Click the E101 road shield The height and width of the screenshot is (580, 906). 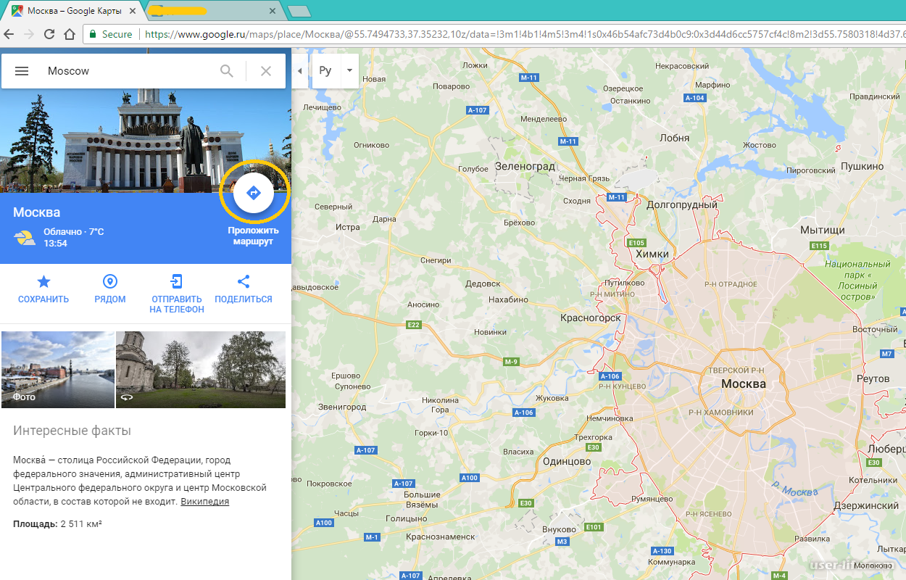(594, 527)
